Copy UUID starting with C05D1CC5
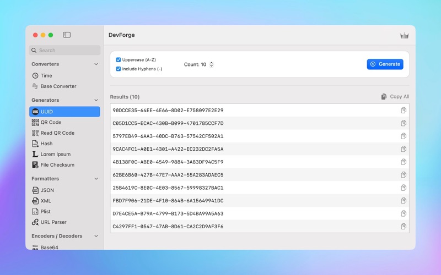This screenshot has width=441, height=275. (404, 123)
